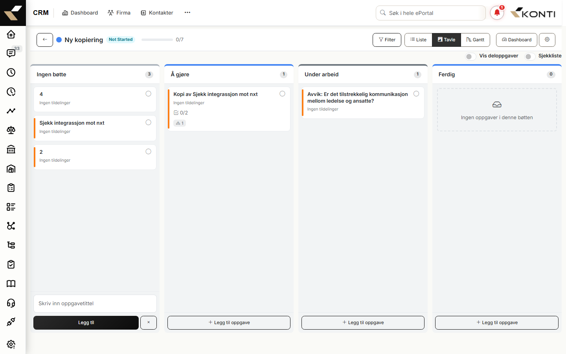Open the book icon in sidebar
The height and width of the screenshot is (354, 566).
(11, 284)
